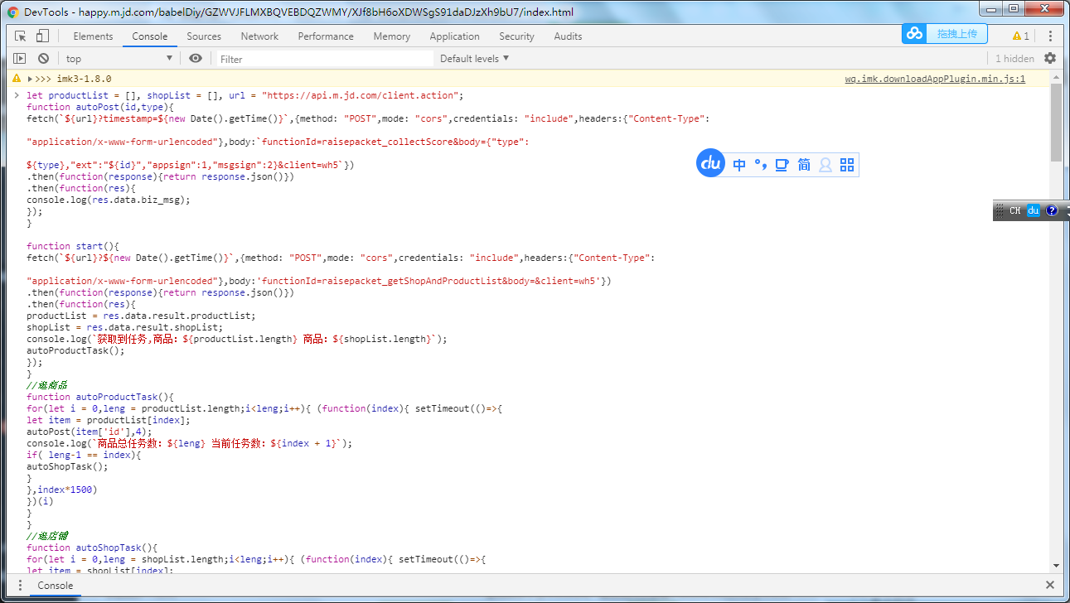Click the Baidu du input method logo
The width and height of the screenshot is (1070, 603).
point(711,164)
